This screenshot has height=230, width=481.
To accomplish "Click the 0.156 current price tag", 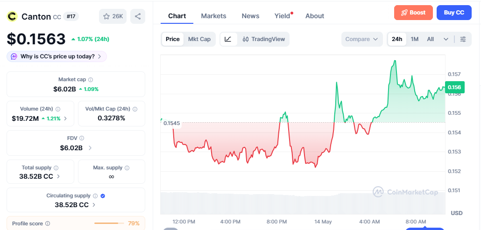I will (455, 88).
